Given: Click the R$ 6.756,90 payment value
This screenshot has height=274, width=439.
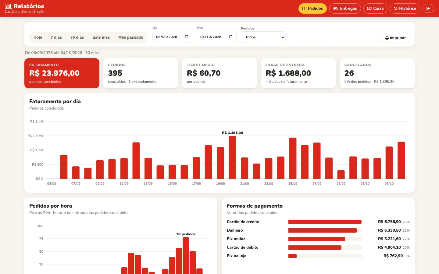Looking at the screenshot, I should 389,222.
